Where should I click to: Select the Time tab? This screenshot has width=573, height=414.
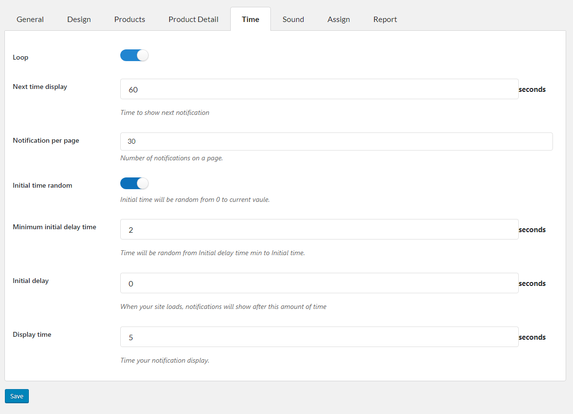[x=250, y=20]
